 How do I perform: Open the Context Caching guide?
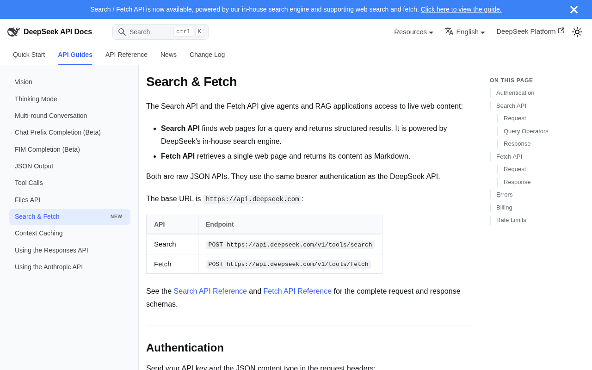pos(70,233)
